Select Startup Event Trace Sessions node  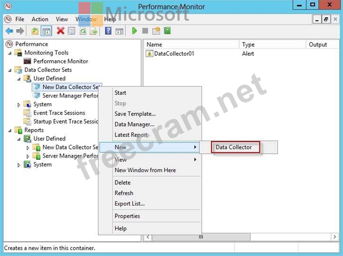[66, 121]
